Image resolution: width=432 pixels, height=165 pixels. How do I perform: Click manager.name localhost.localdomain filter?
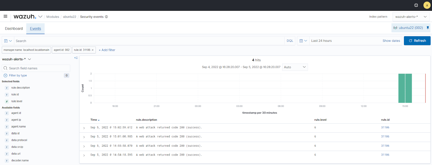point(26,50)
